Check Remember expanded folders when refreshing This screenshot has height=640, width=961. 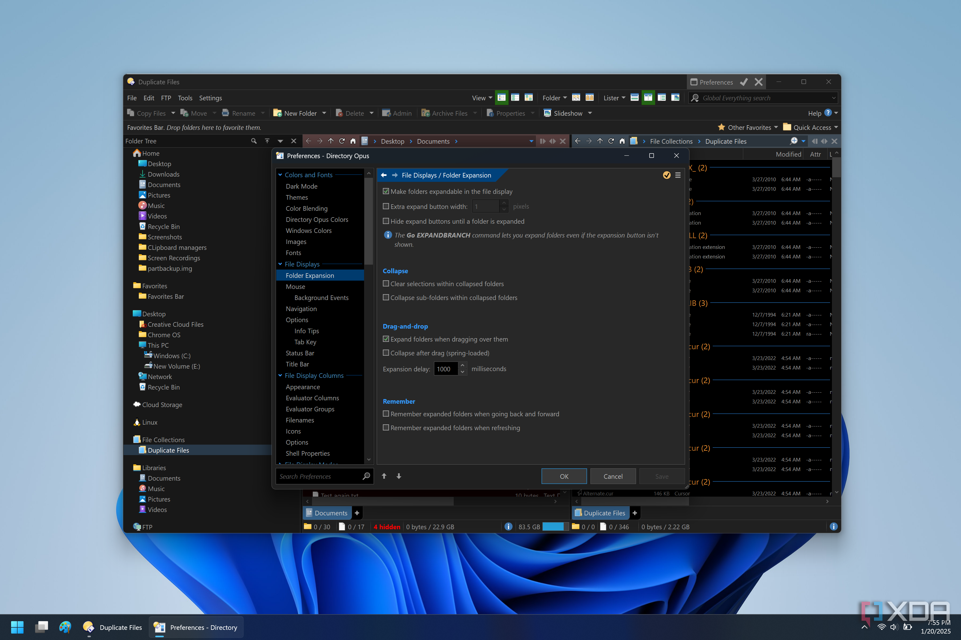(x=386, y=427)
